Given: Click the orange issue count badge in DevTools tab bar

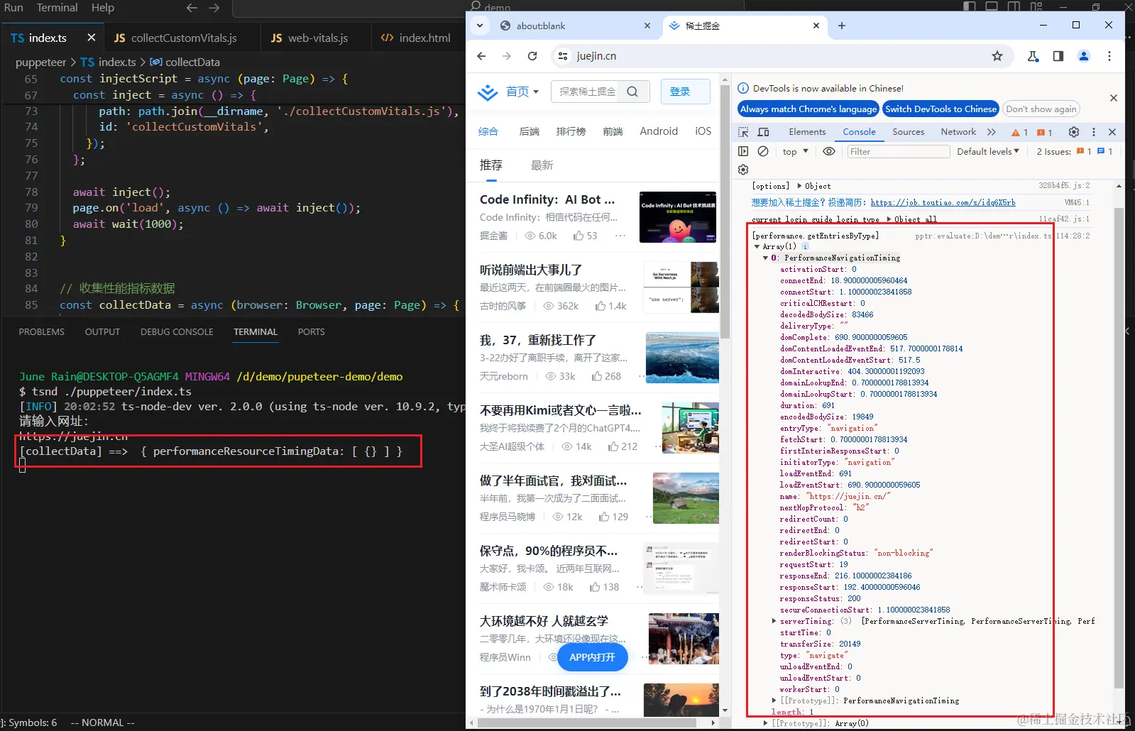Looking at the screenshot, I should (1044, 132).
